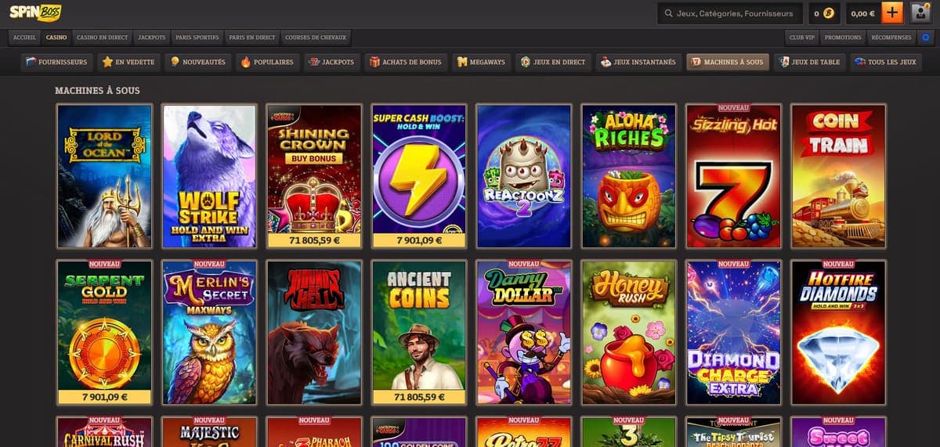Click the Machines à sous heading

[97, 91]
